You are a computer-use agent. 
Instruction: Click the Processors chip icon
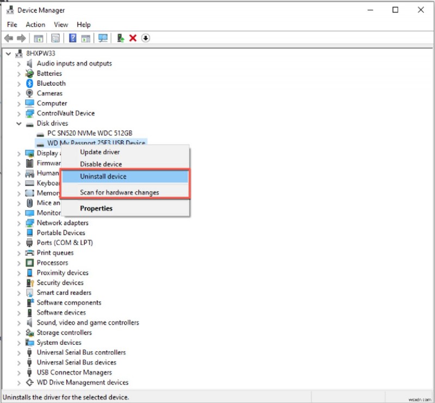pos(29,262)
